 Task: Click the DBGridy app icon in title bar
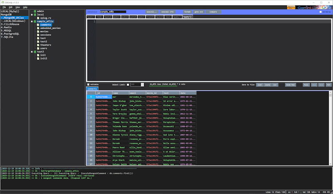pos(3,2)
